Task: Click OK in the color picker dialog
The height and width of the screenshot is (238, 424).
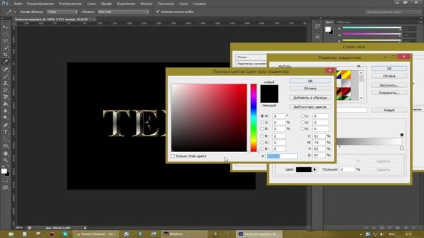Action: [310, 81]
